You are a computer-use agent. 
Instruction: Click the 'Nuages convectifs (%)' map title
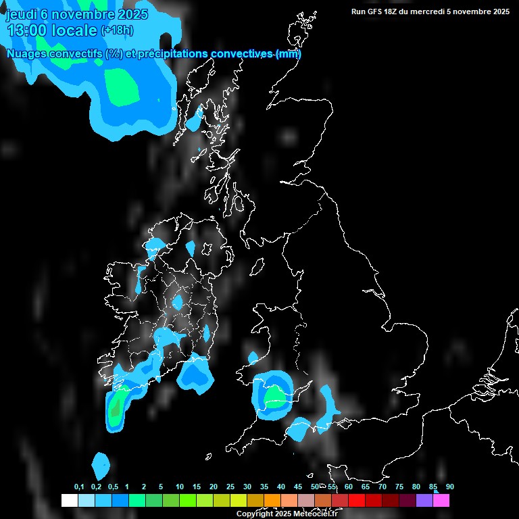coord(64,54)
